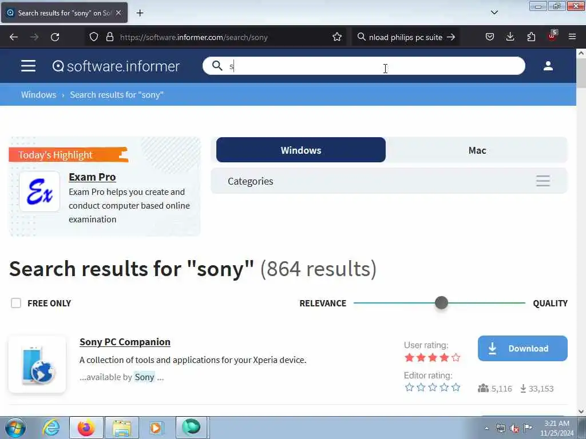Click the tracking protection shield icon
This screenshot has width=586, height=439.
pyautogui.click(x=94, y=37)
